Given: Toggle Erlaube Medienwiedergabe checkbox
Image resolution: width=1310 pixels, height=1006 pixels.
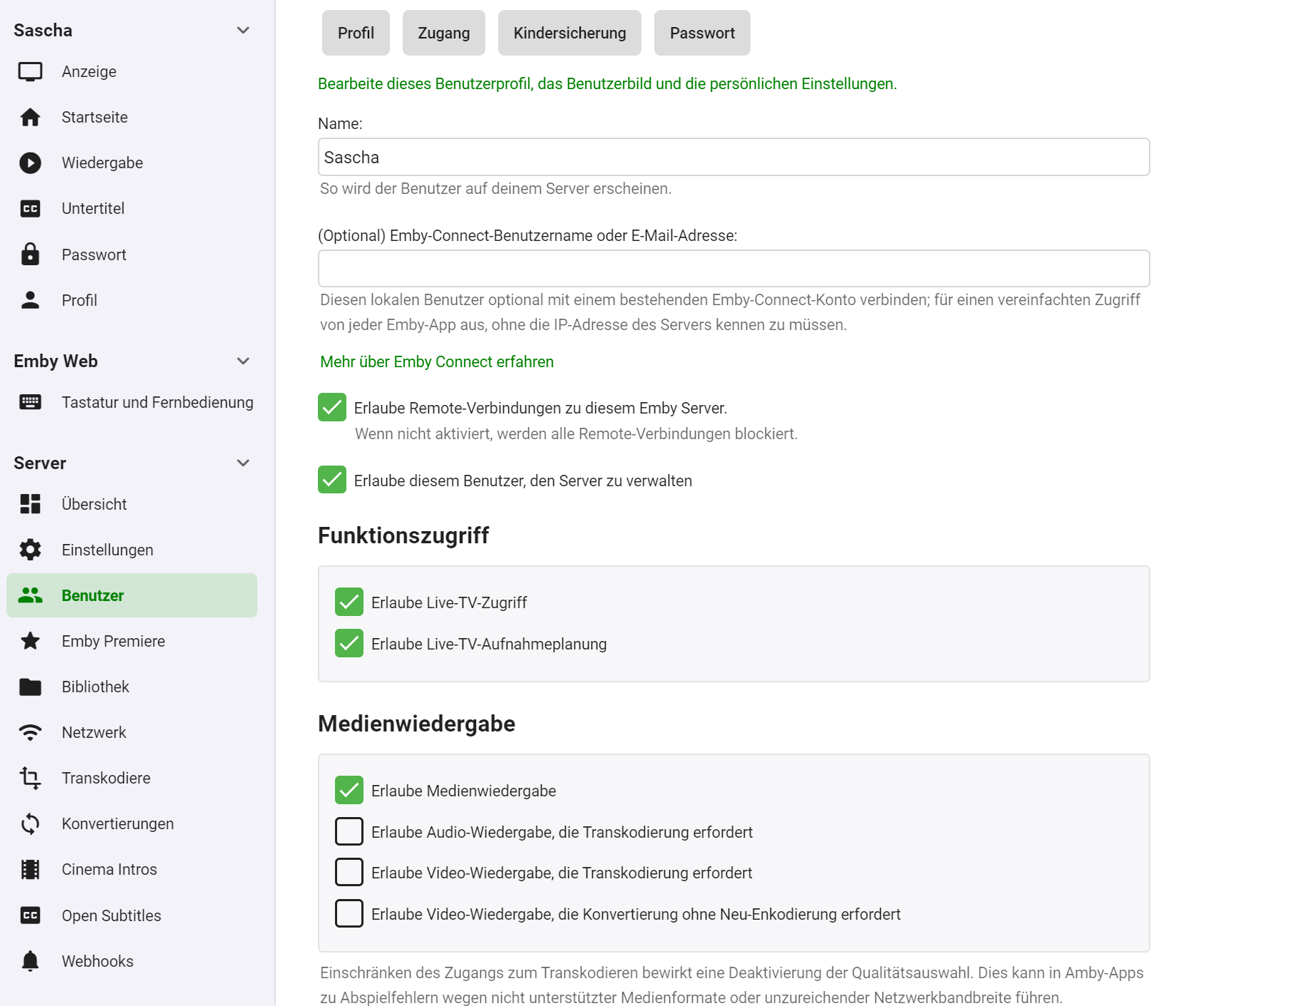Looking at the screenshot, I should (349, 790).
